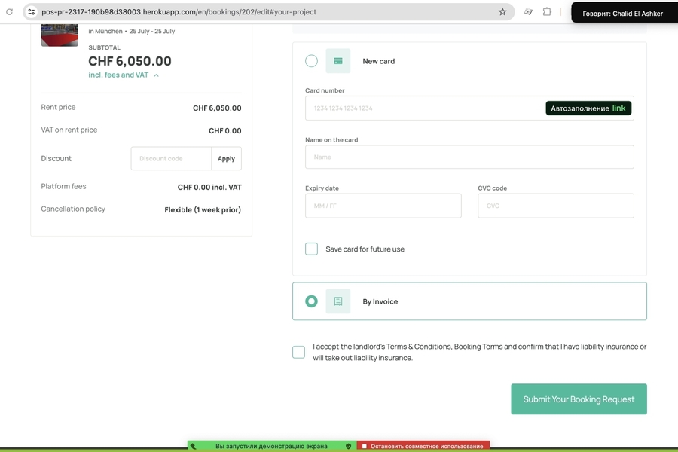
Task: Collapse incl. fees and VAT breakdown
Action: pyautogui.click(x=124, y=75)
